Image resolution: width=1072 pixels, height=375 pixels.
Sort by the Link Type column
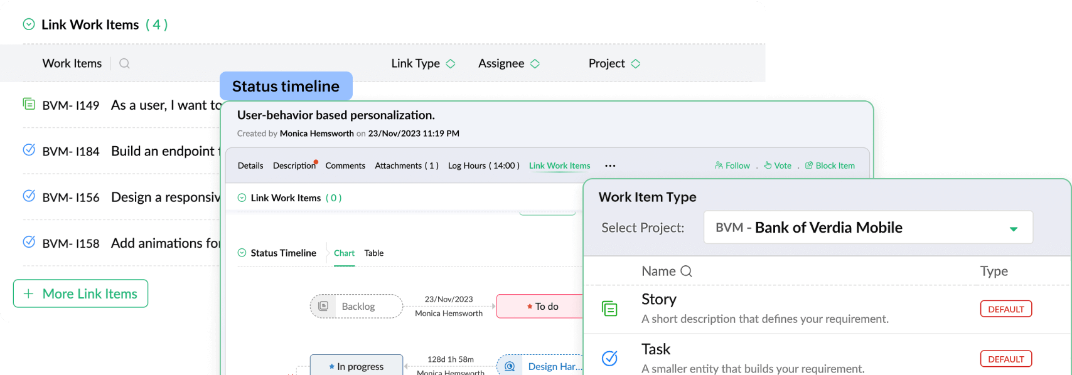[451, 63]
